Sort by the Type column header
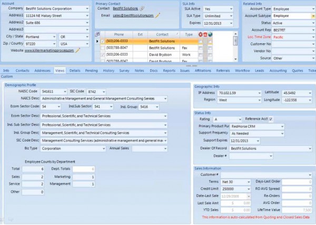The width and height of the screenshot is (316, 225). click(189, 34)
